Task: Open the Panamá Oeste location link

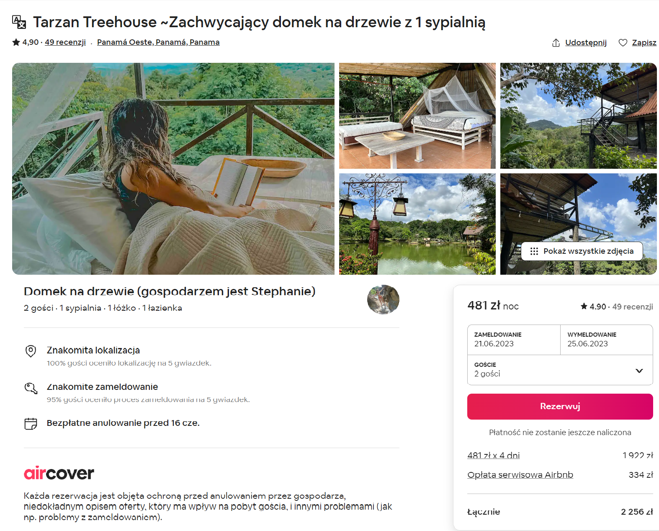Action: point(158,42)
